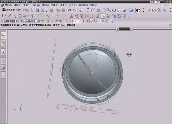Viewport: 172px width, 124px height.
Task: Toggle Quadrant Point snap
Action: pos(95,21)
